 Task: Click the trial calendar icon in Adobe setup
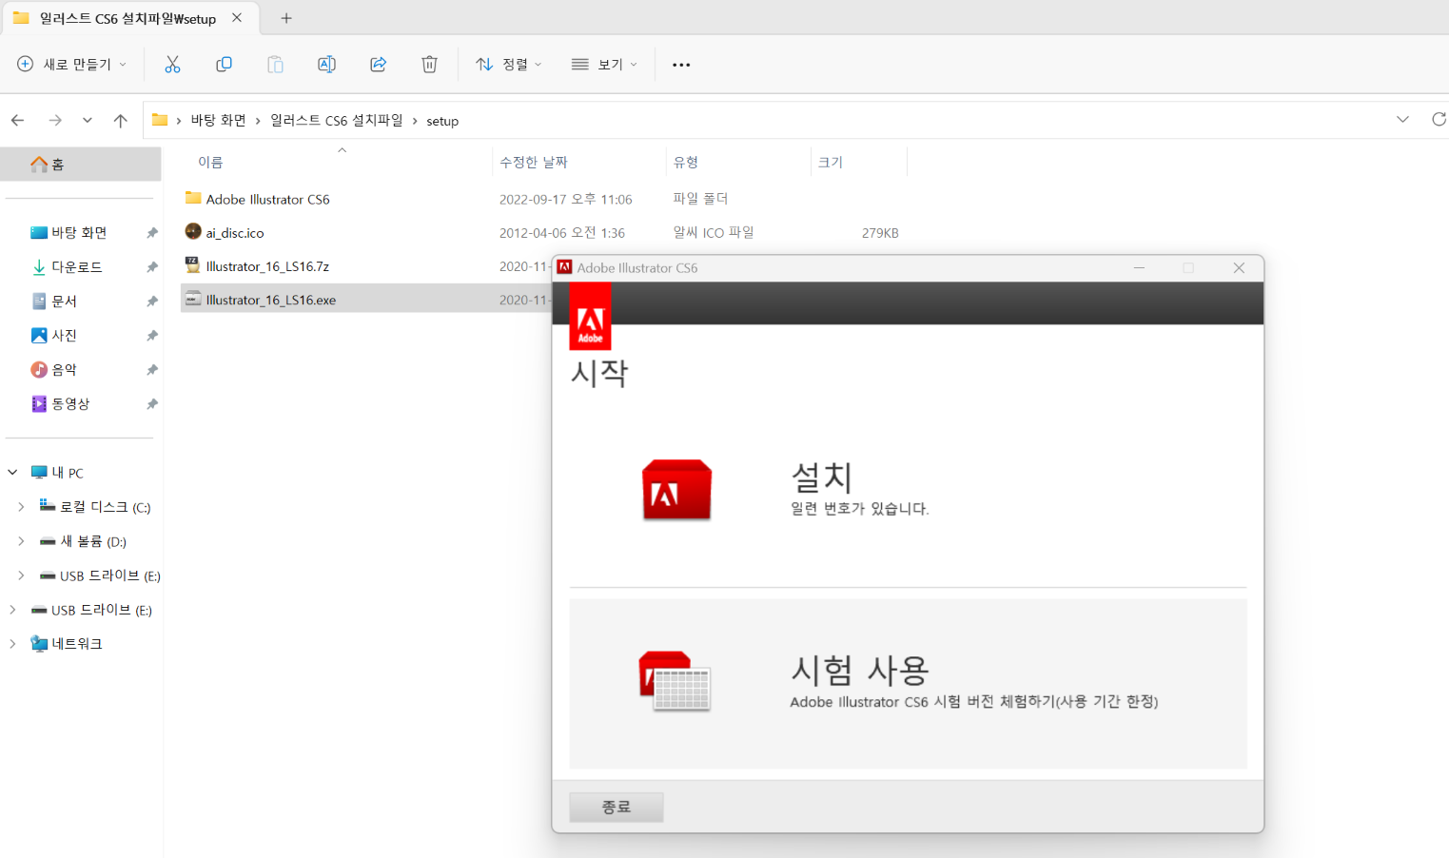[675, 681]
